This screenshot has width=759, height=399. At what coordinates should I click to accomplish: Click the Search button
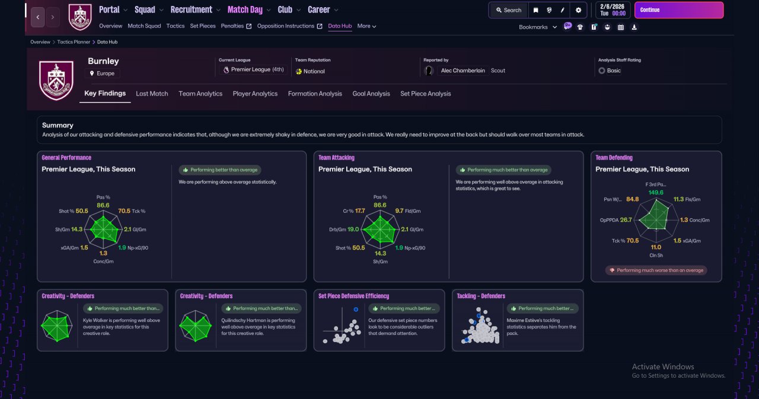point(508,10)
